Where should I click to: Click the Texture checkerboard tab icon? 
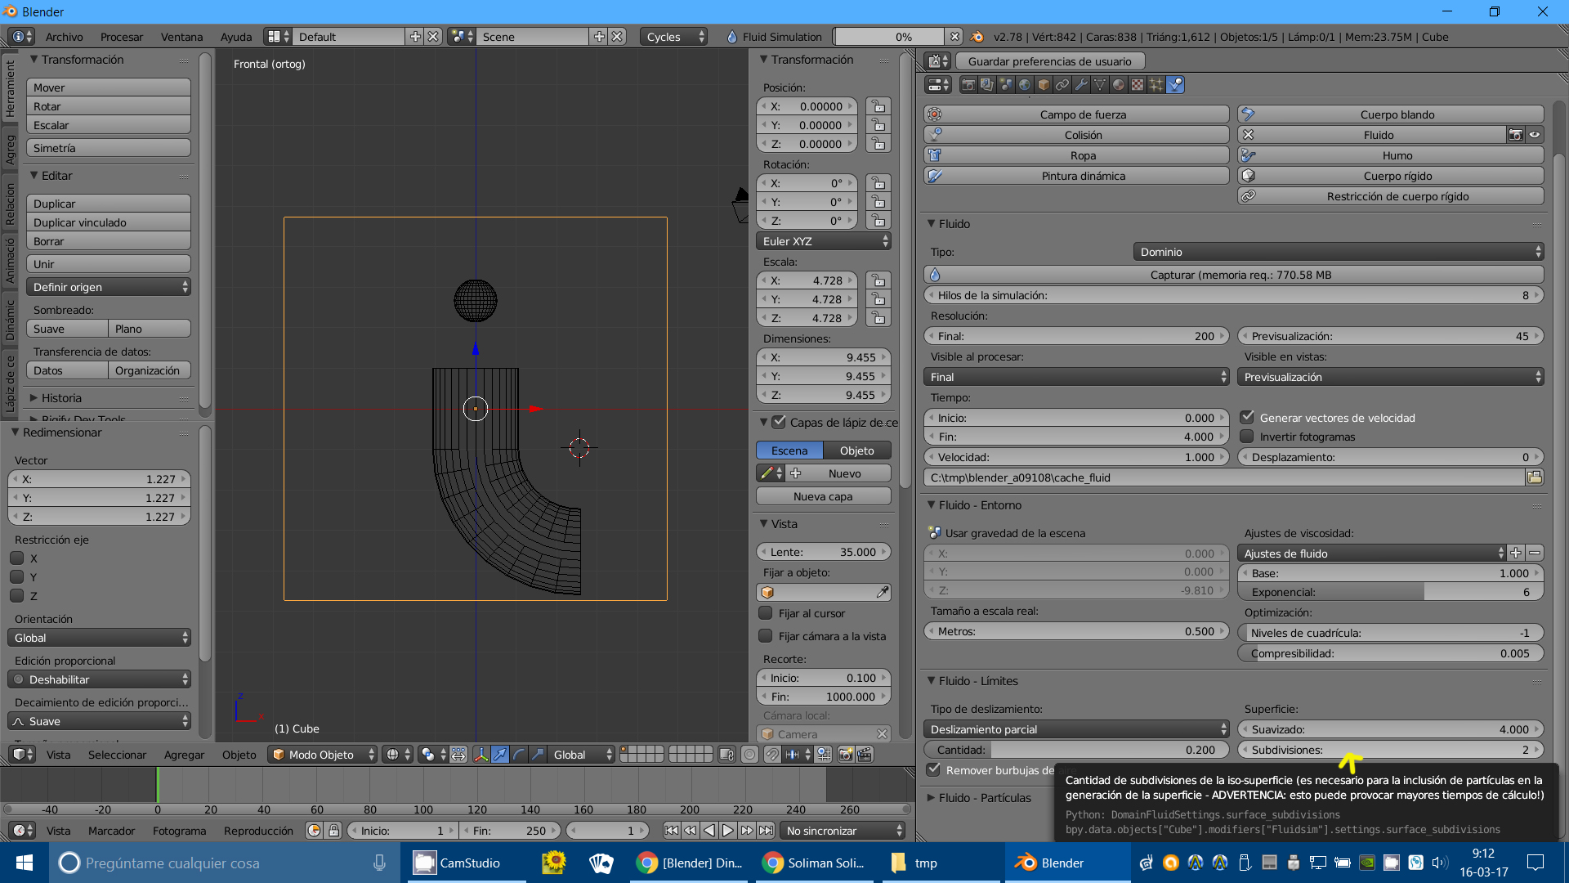[1138, 84]
